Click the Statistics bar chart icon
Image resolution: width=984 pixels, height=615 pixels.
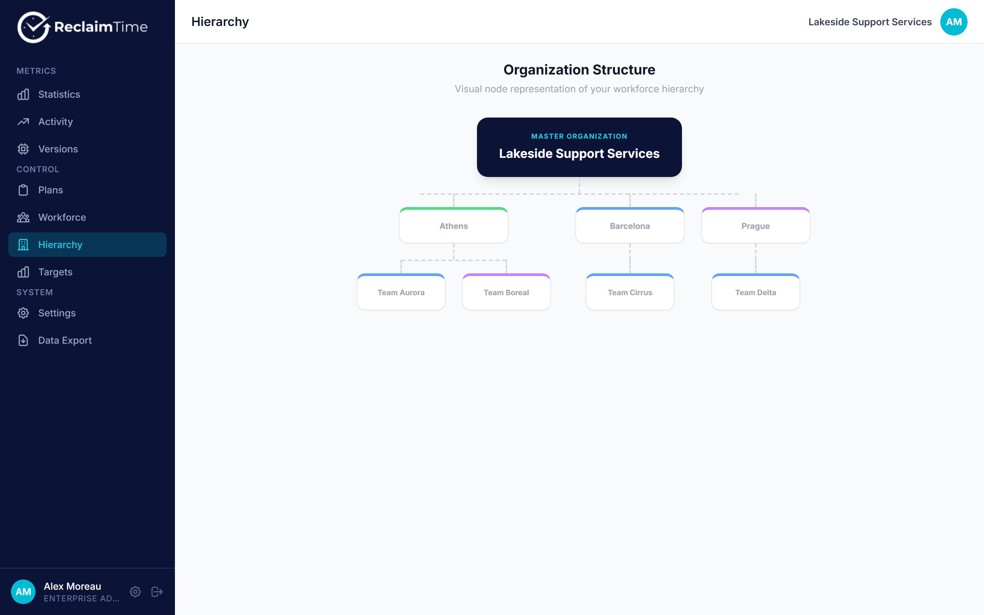23,94
